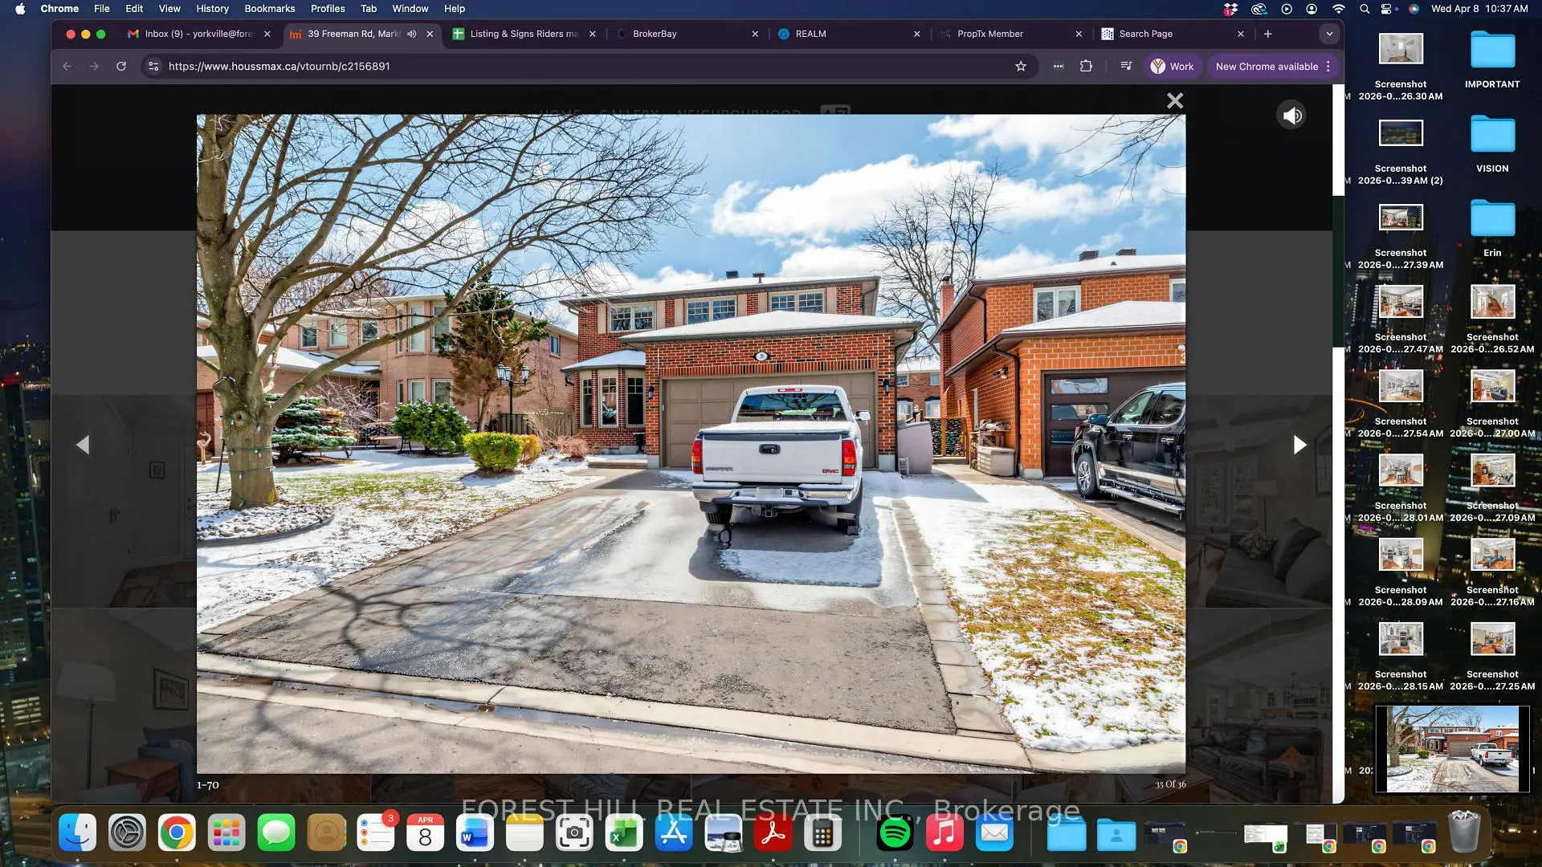The image size is (1542, 867).
Task: Expand the tab search dropdown arrow
Action: coord(1329,34)
